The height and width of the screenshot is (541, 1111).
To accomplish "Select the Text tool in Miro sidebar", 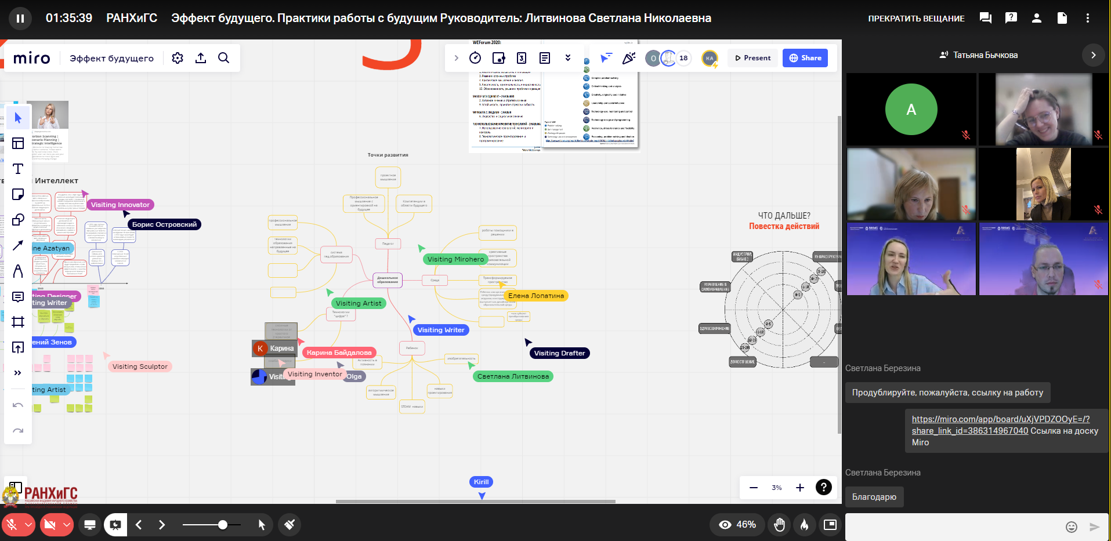I will 18,169.
